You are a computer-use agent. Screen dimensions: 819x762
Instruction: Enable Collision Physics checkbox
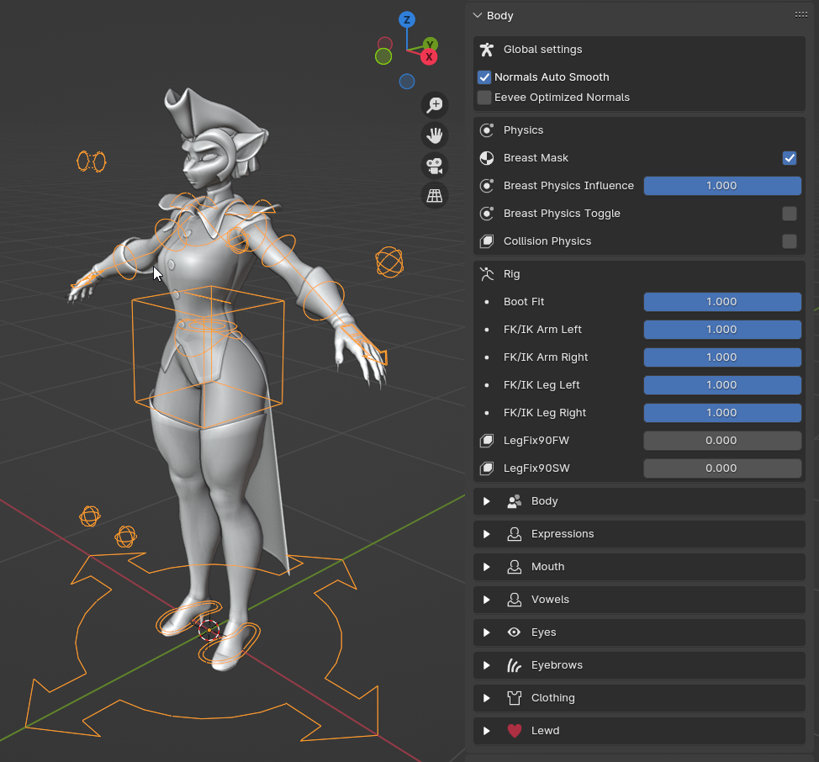click(x=790, y=241)
